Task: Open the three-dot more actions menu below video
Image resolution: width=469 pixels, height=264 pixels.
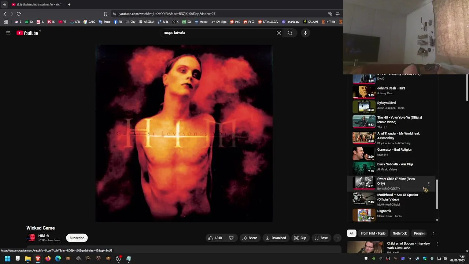Action: 337,238
